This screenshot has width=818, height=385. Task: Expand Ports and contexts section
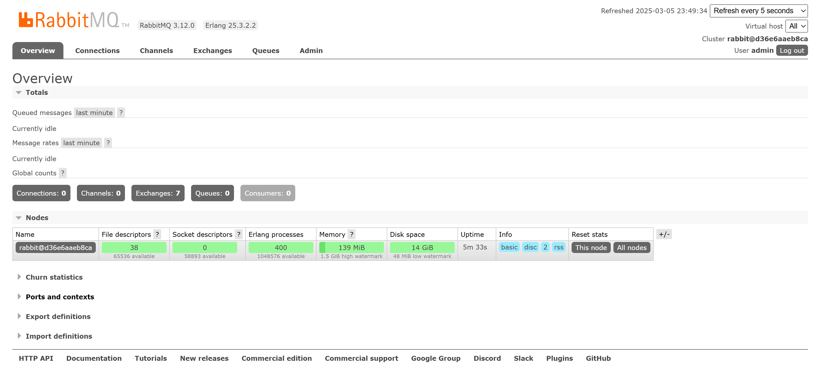[60, 297]
